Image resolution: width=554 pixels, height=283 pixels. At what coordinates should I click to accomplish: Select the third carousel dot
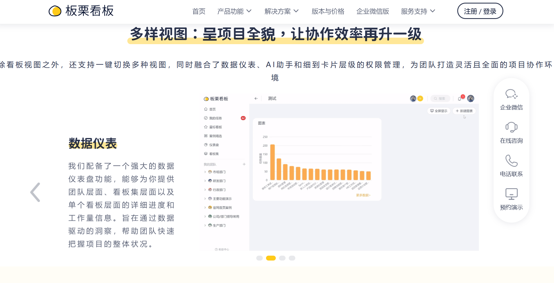click(x=282, y=258)
